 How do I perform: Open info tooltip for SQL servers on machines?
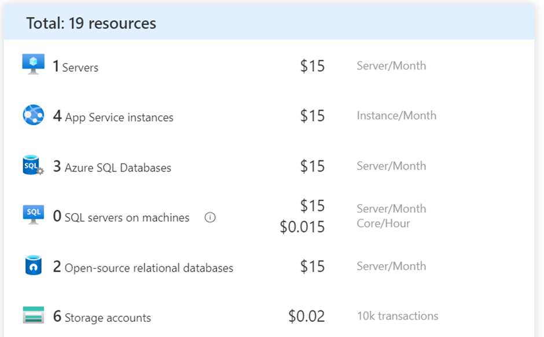click(x=210, y=218)
